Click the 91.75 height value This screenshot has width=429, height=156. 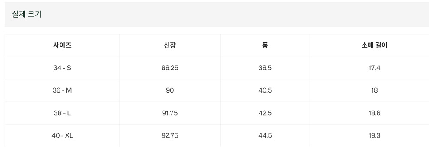(169, 113)
